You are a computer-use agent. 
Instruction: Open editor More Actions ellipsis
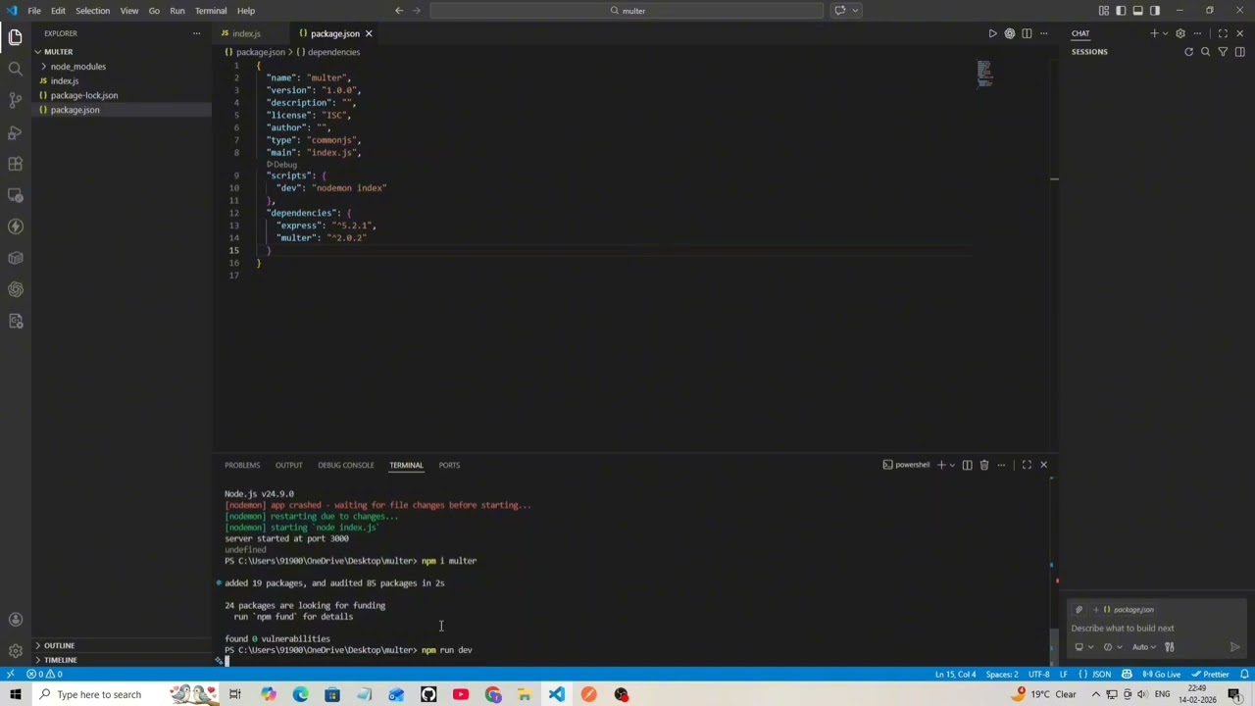1043,33
